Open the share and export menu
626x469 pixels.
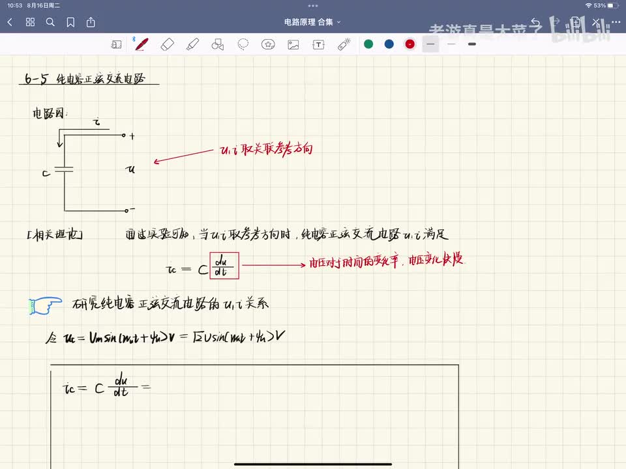(91, 22)
